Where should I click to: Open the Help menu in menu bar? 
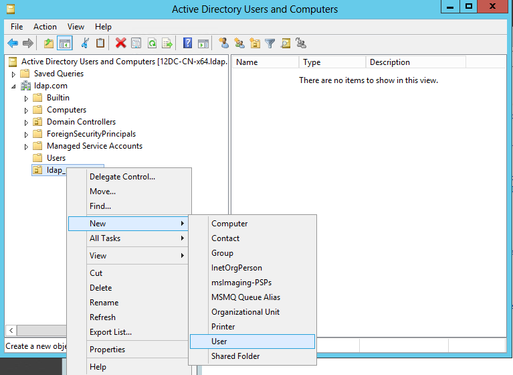(103, 27)
